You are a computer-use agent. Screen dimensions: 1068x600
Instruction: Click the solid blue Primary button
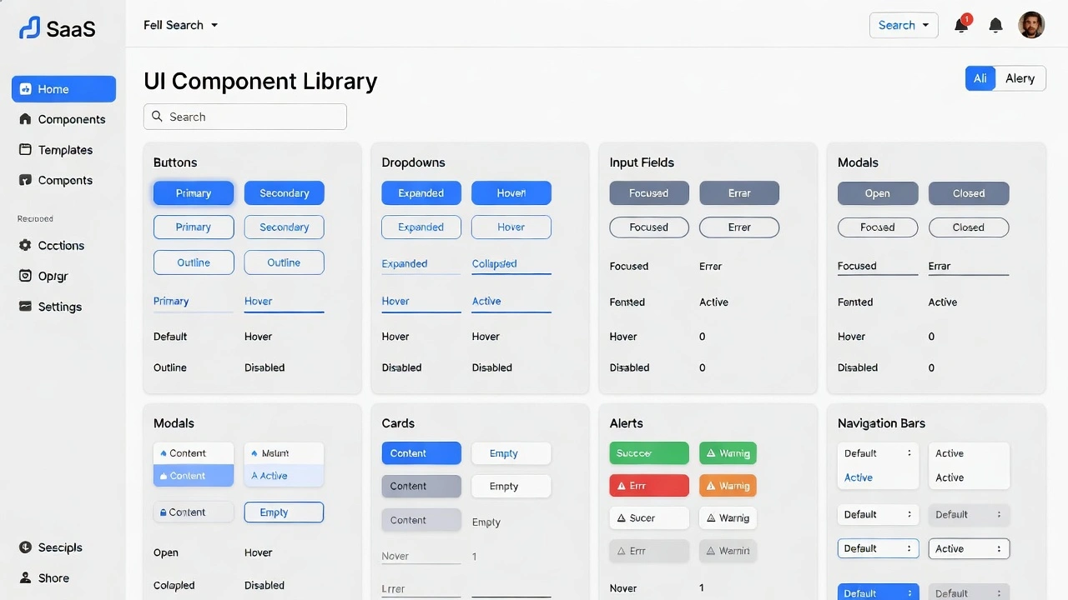coord(194,193)
